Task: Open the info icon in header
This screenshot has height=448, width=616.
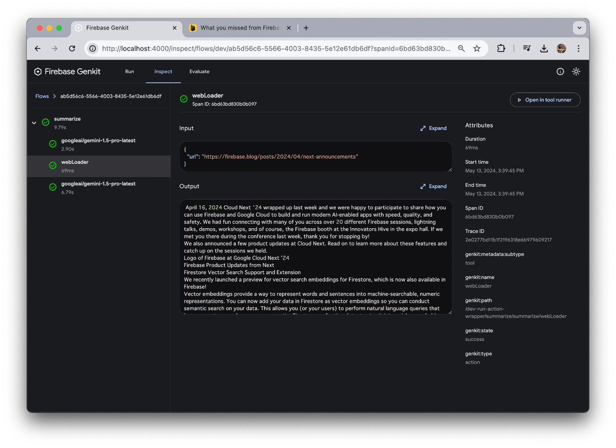Action: coord(560,71)
